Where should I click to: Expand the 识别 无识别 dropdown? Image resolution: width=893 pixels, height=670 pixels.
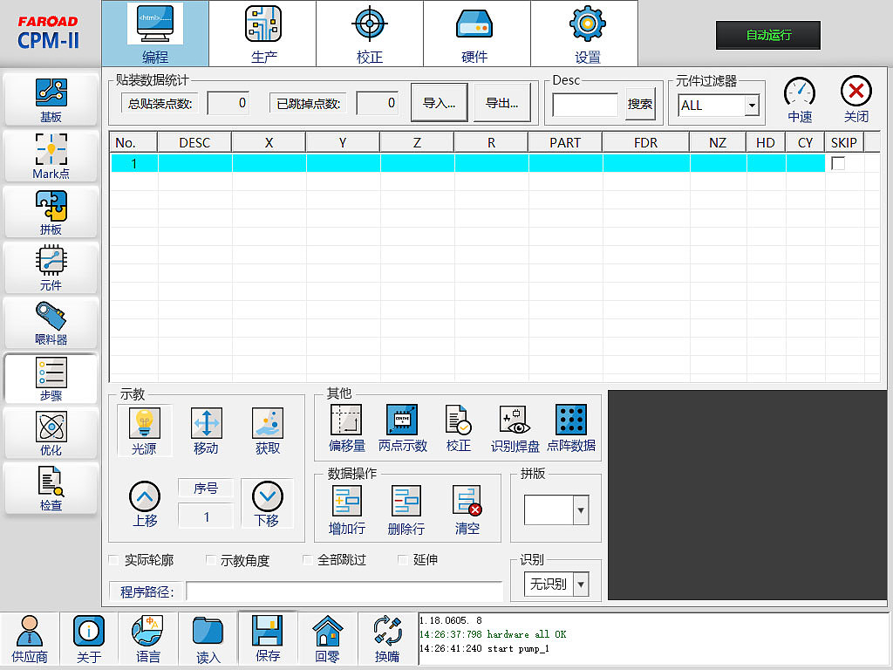pyautogui.click(x=580, y=584)
